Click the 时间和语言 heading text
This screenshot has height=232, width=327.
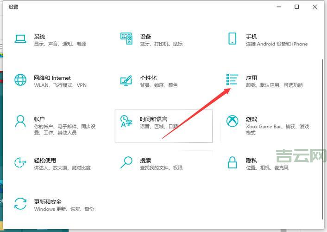153,119
